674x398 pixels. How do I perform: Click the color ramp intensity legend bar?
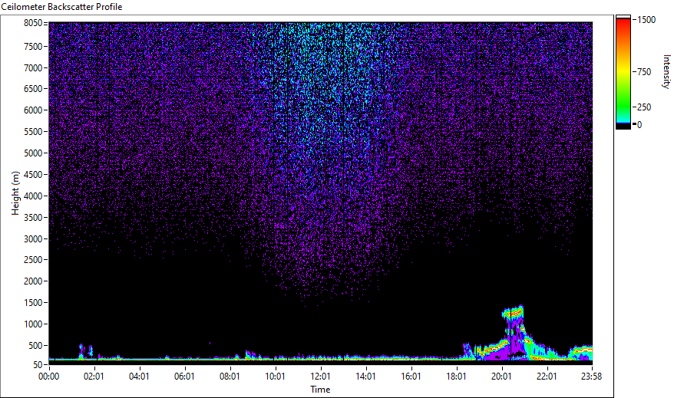[623, 72]
